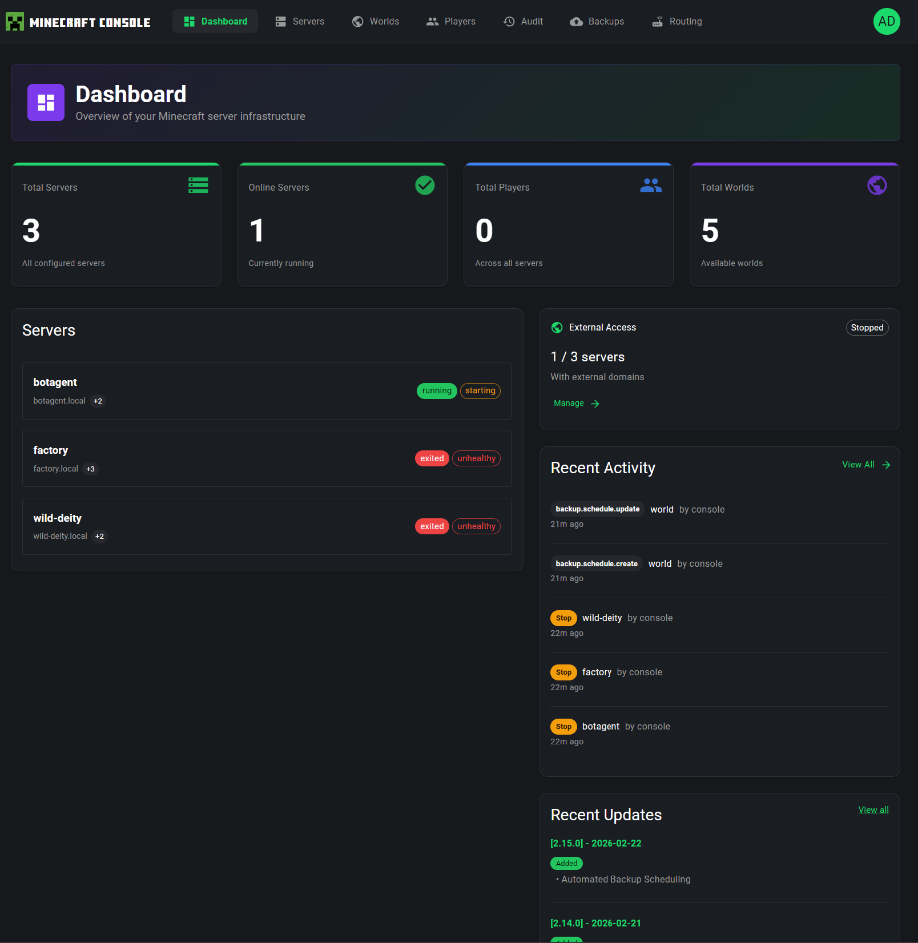Click factory's exited status badge
The image size is (918, 943).
[x=432, y=458]
